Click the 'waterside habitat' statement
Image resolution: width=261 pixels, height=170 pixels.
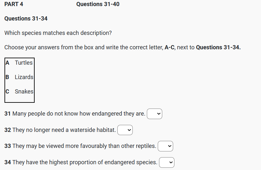coord(64,130)
